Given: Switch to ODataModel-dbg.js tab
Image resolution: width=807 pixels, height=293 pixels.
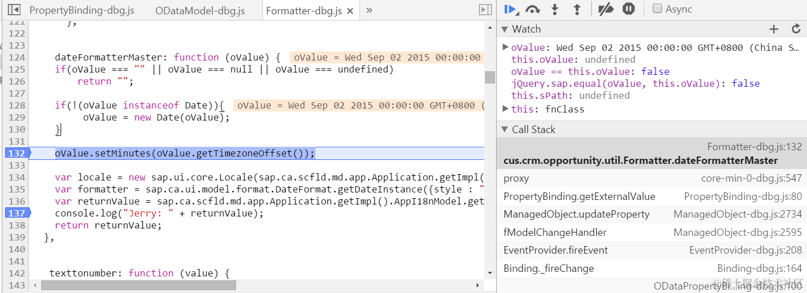Looking at the screenshot, I should coord(200,10).
